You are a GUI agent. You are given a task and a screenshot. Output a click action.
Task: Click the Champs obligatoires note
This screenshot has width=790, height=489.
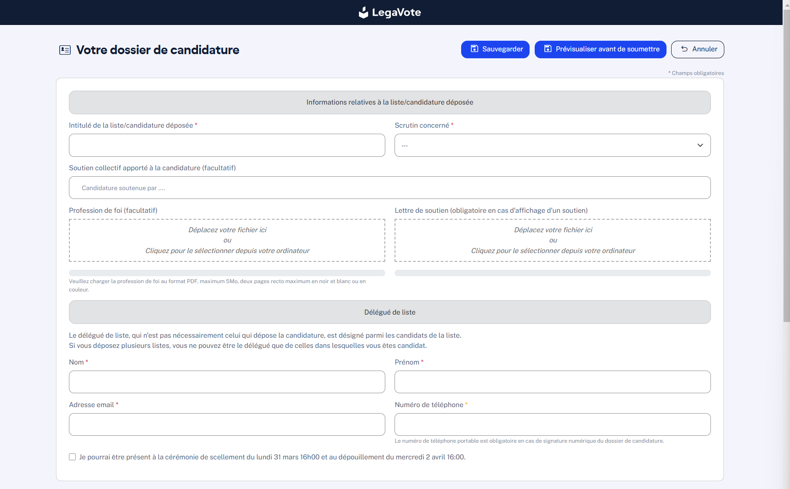click(x=696, y=73)
